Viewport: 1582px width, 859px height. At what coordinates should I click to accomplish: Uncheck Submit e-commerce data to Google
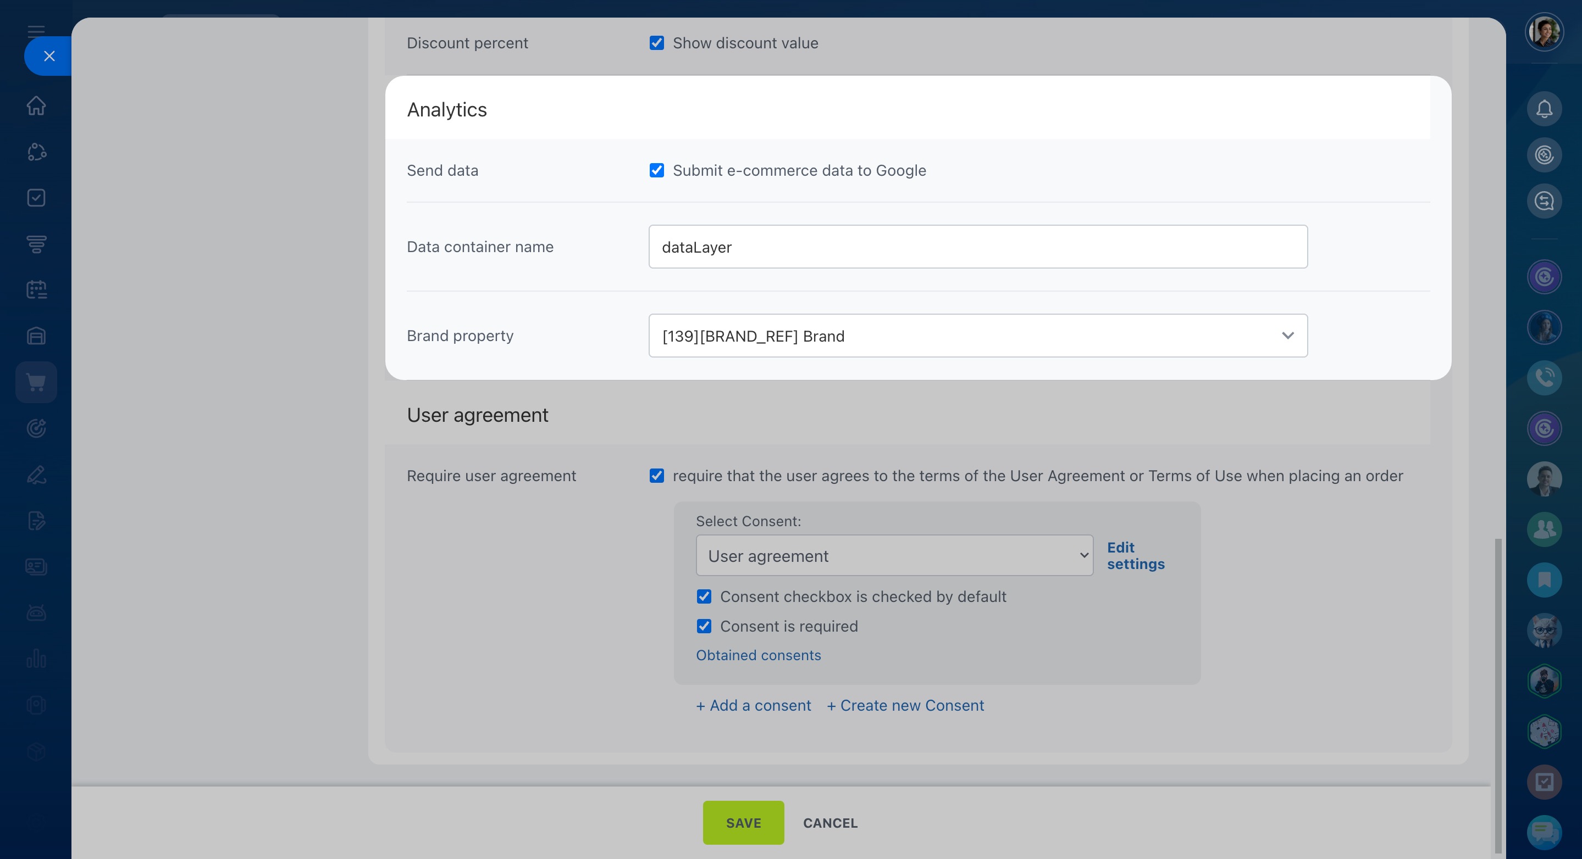(656, 171)
